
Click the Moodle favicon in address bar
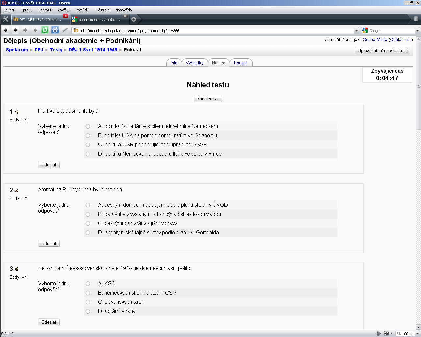[x=76, y=30]
